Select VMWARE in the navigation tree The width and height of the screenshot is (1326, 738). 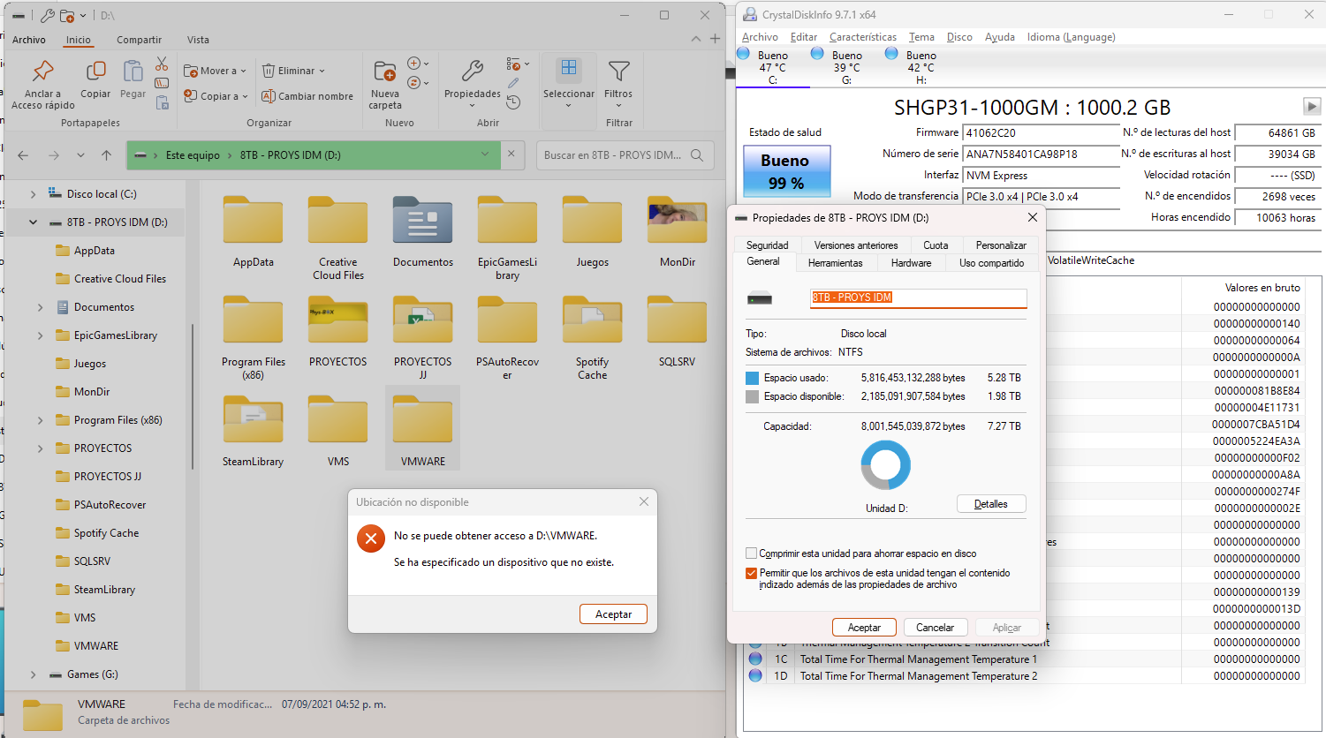click(96, 646)
